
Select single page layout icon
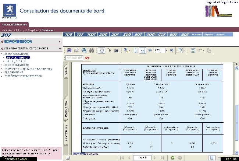click(212, 158)
